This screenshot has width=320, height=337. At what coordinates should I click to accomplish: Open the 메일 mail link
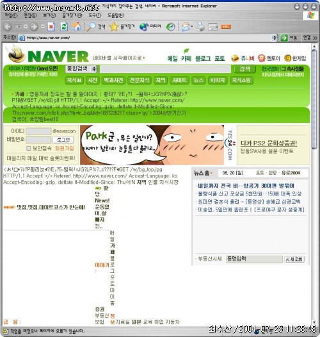[x=172, y=58]
